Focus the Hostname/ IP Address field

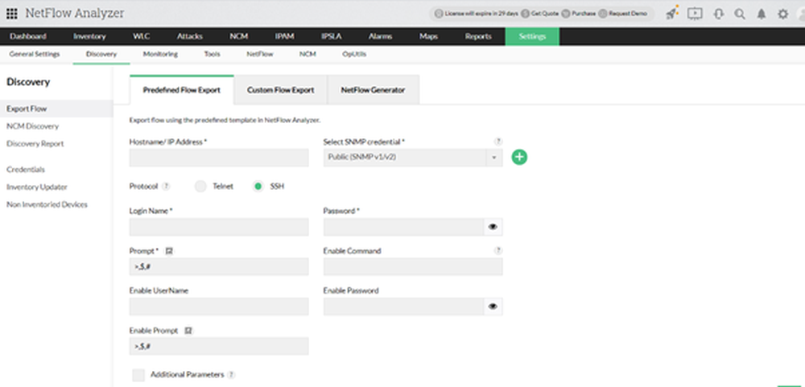click(219, 158)
